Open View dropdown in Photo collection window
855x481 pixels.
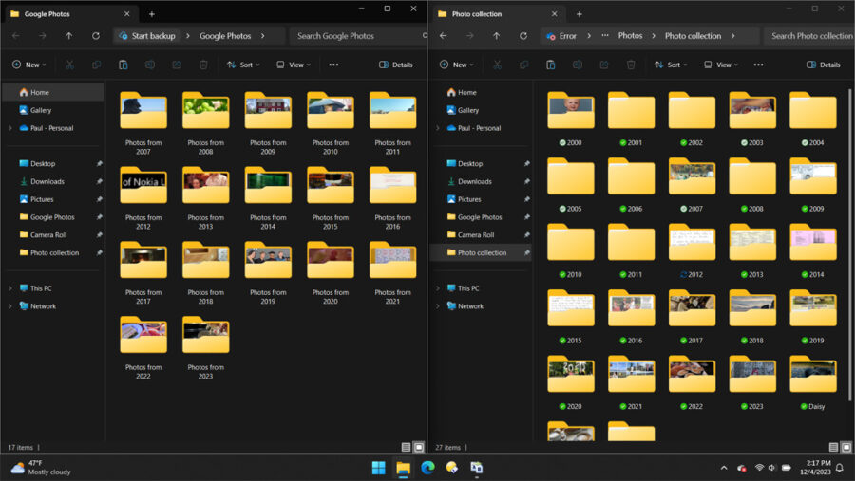pyautogui.click(x=721, y=65)
